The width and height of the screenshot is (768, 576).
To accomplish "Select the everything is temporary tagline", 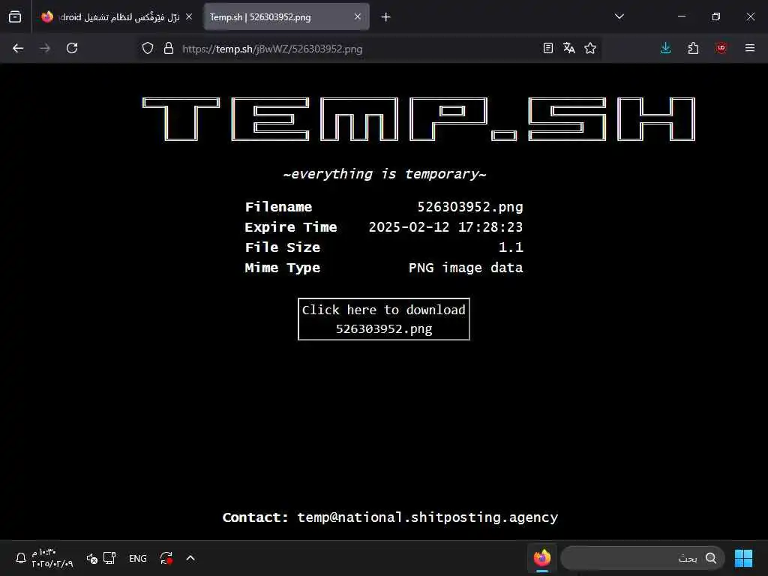I will tap(385, 174).
